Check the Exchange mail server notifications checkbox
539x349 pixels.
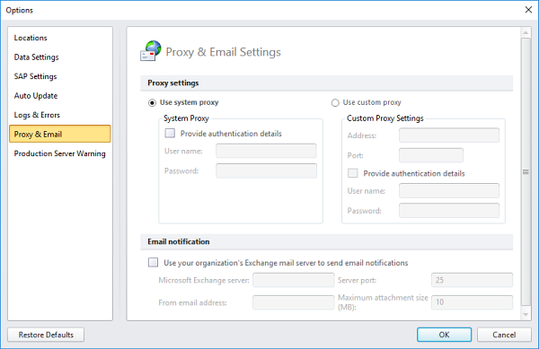click(153, 263)
